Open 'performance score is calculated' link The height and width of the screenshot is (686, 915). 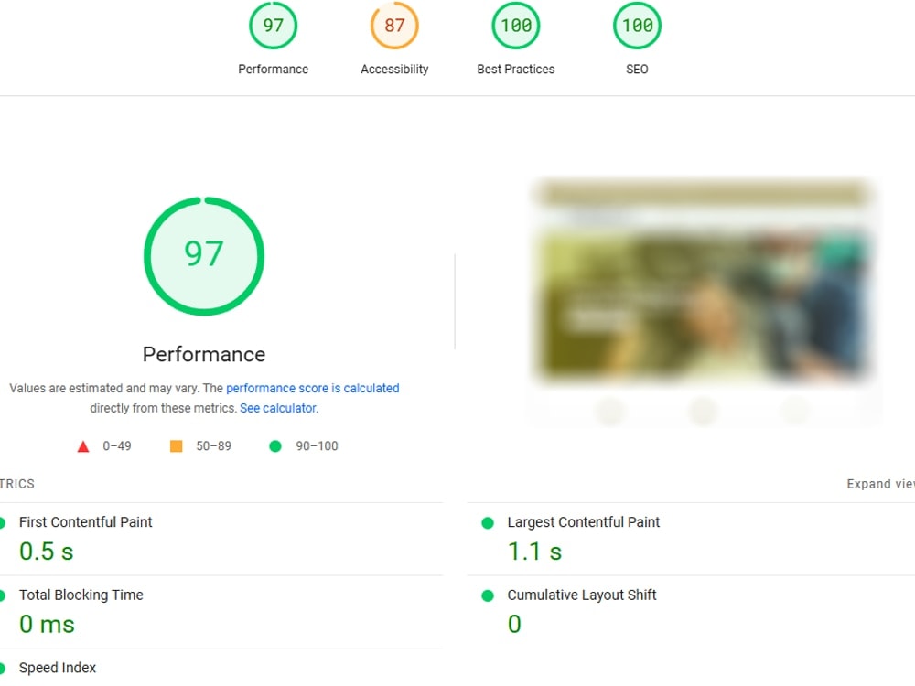pos(313,388)
